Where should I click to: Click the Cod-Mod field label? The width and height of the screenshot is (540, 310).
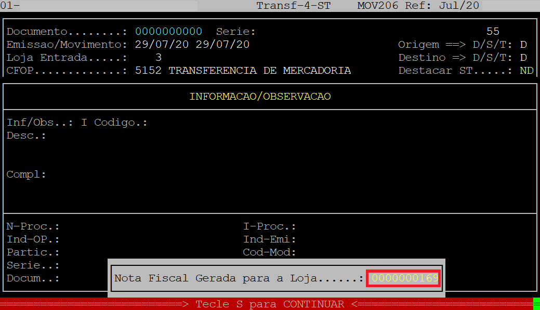[x=269, y=252]
